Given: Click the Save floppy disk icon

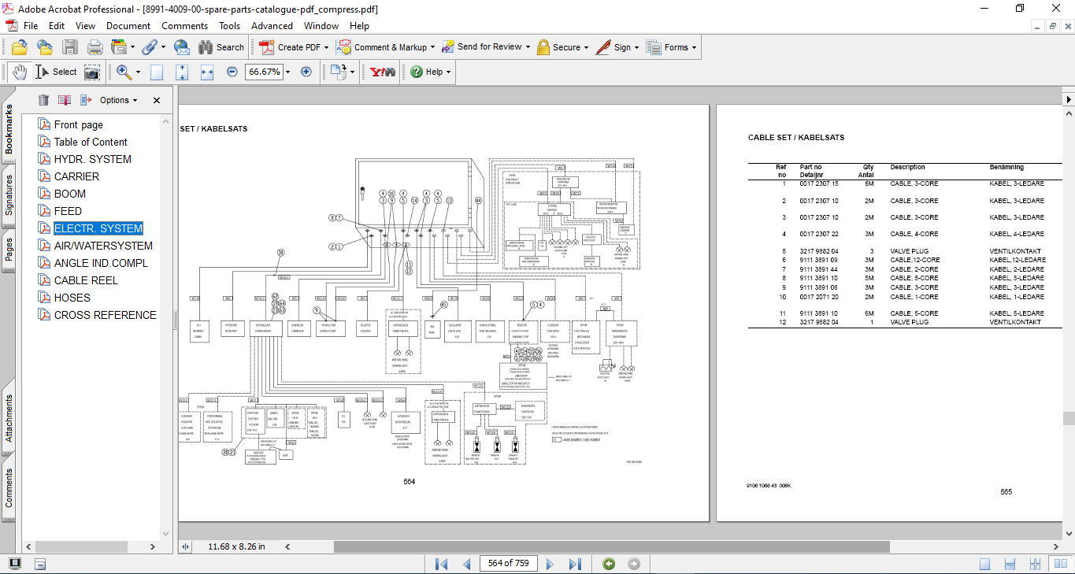Looking at the screenshot, I should coord(70,47).
